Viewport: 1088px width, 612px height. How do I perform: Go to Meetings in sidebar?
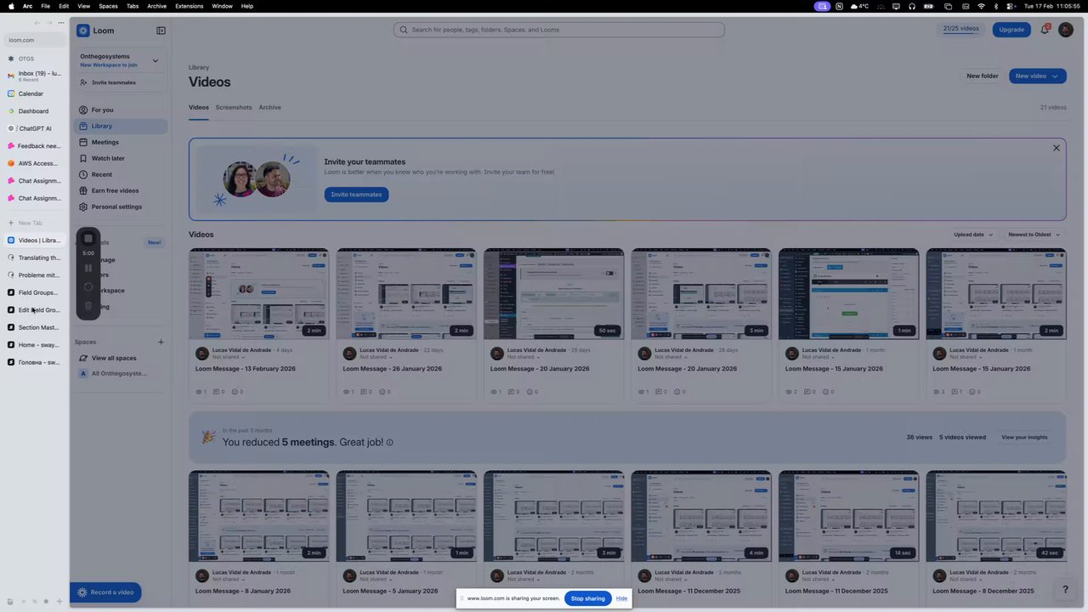pos(120,142)
